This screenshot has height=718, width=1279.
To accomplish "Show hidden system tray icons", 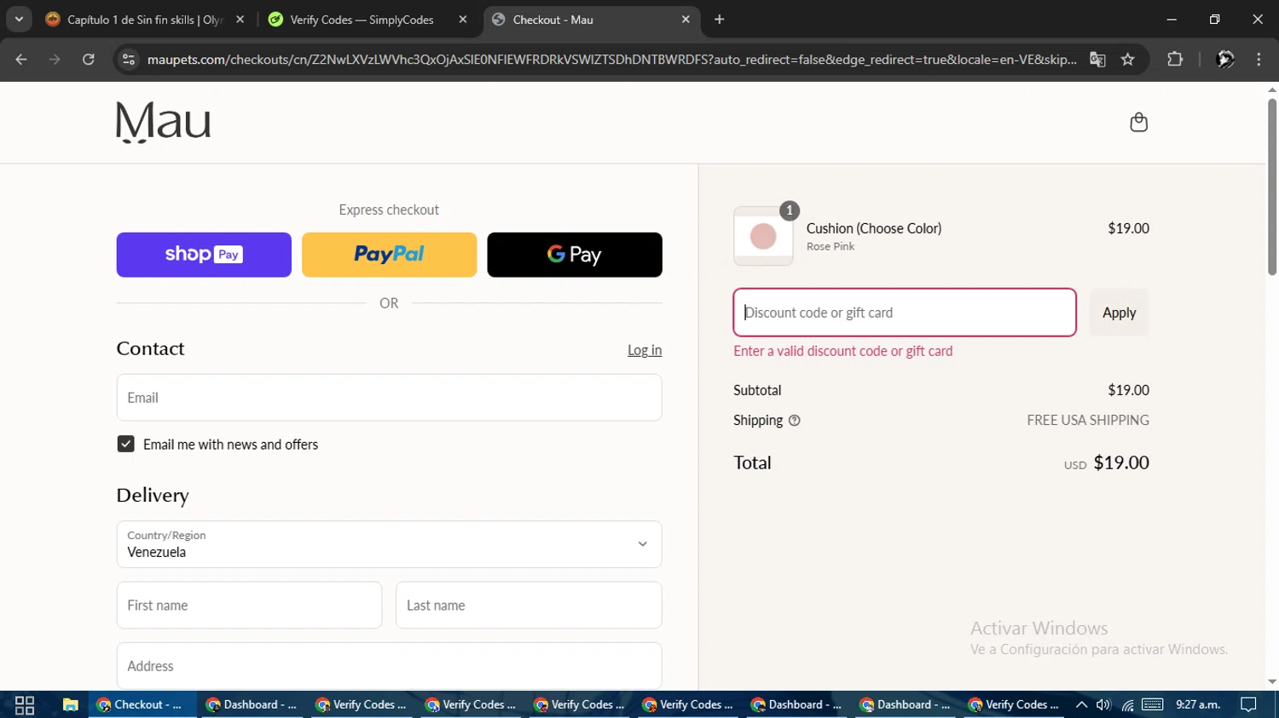I will pos(1081,704).
